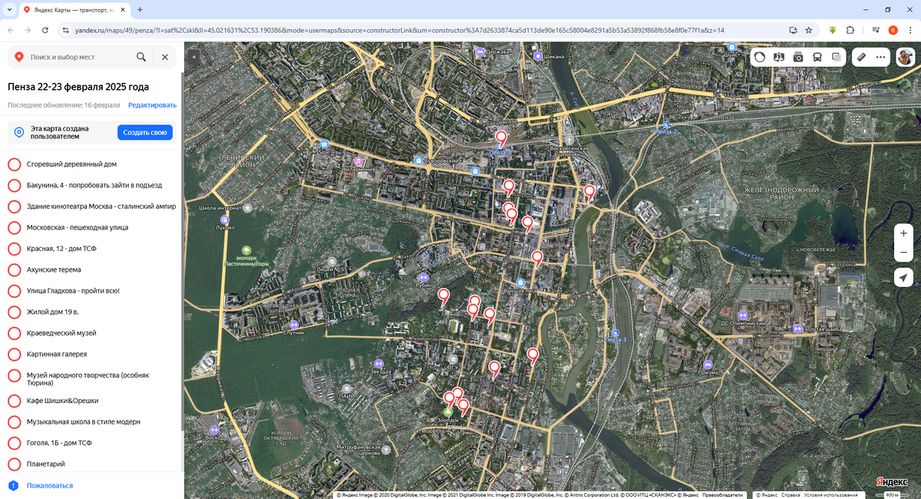The image size is (921, 499).
Task: Bookmark this page with star icon
Action: point(809,30)
